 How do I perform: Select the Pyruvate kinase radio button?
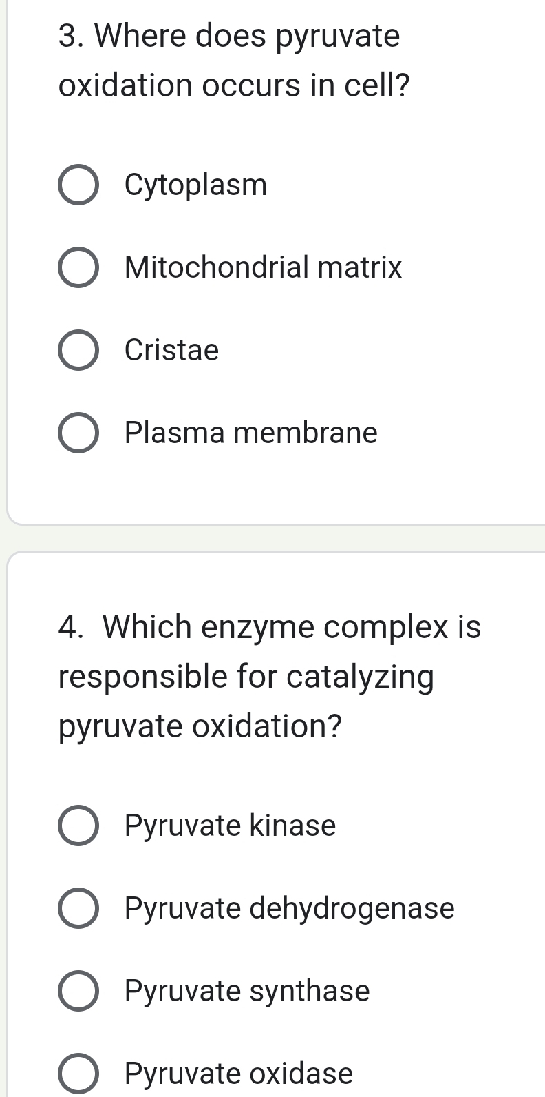78,826
